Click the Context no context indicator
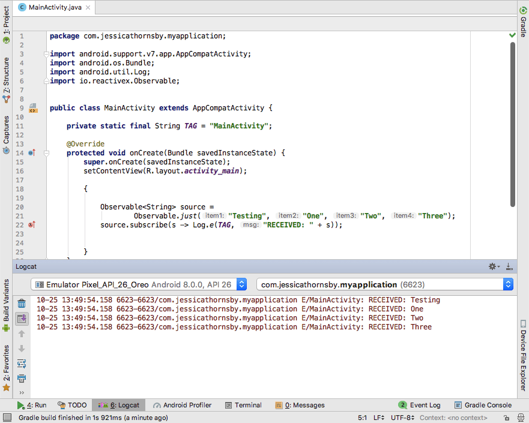The width and height of the screenshot is (529, 423). tap(453, 418)
